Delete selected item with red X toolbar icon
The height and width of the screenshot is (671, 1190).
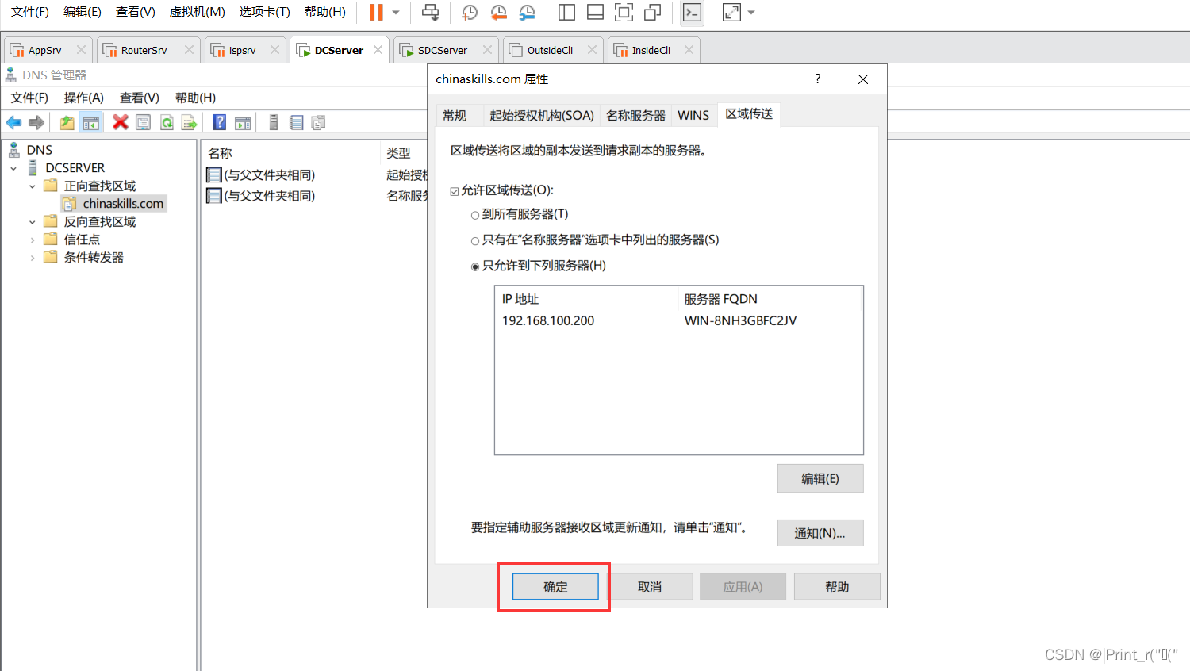tap(120, 122)
